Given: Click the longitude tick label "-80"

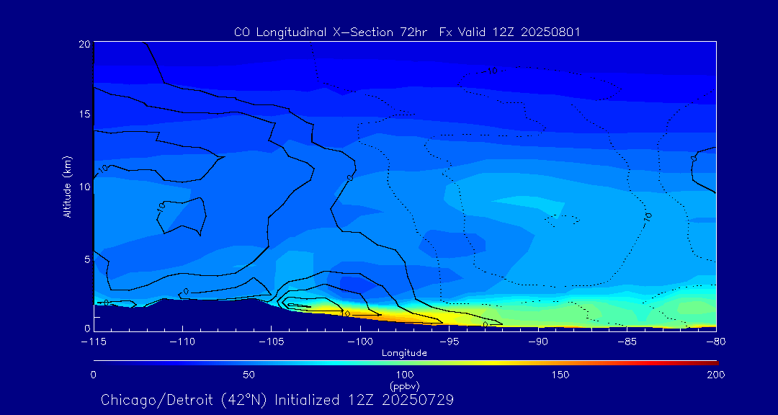Looking at the screenshot, I should pyautogui.click(x=716, y=342).
